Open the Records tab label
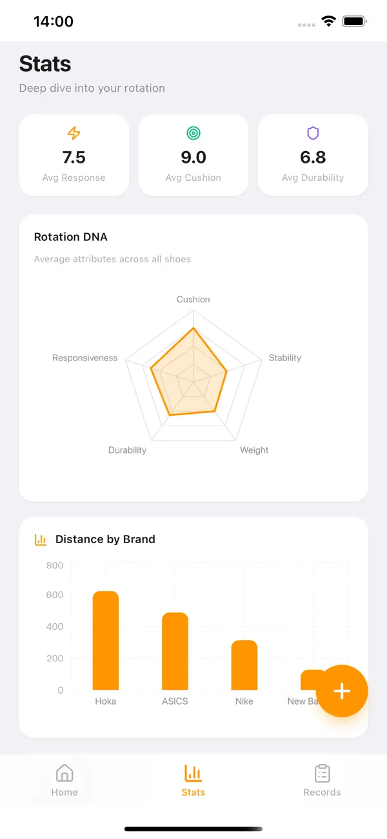This screenshot has width=387, height=839. click(x=322, y=792)
